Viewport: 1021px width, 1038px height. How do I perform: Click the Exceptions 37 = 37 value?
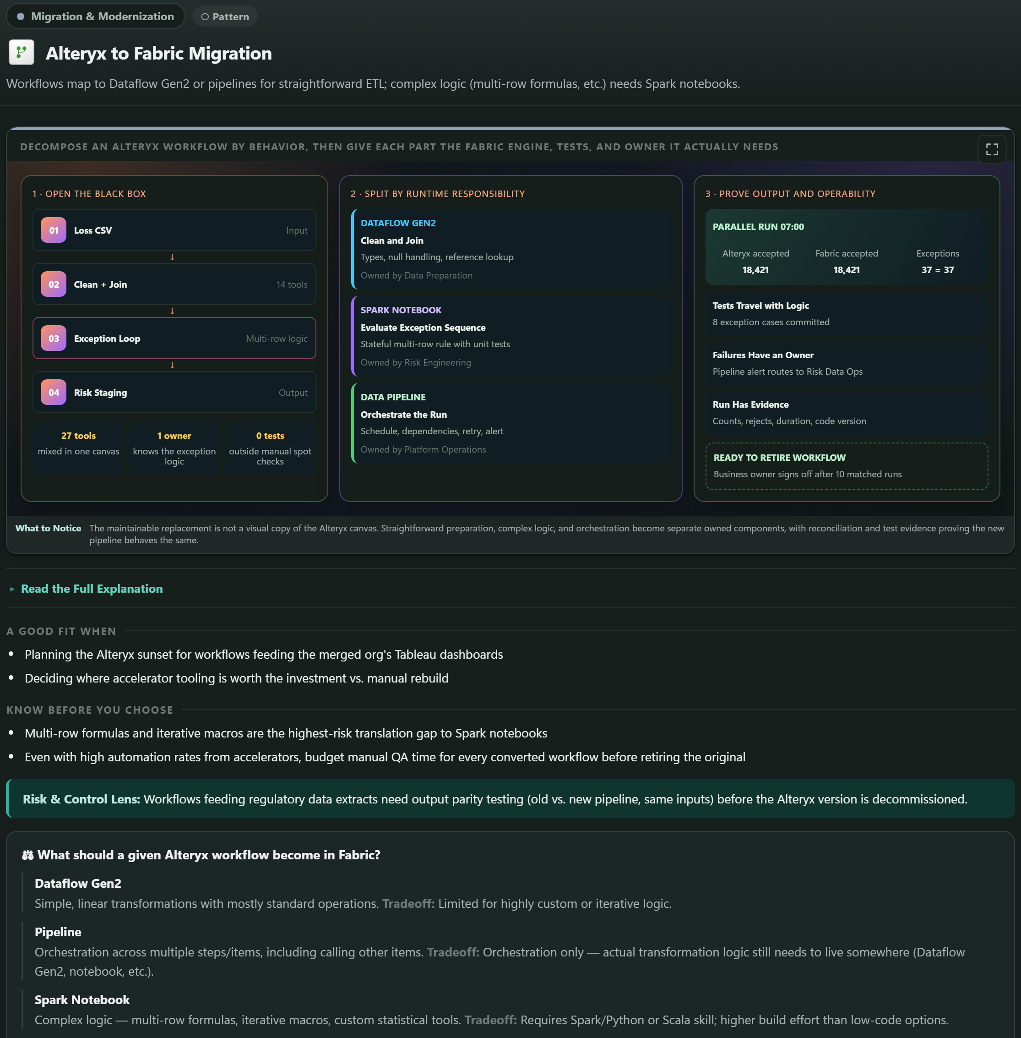[938, 270]
